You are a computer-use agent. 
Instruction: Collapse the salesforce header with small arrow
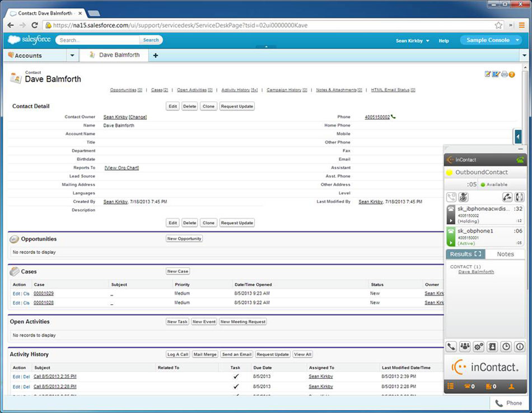coord(267,47)
